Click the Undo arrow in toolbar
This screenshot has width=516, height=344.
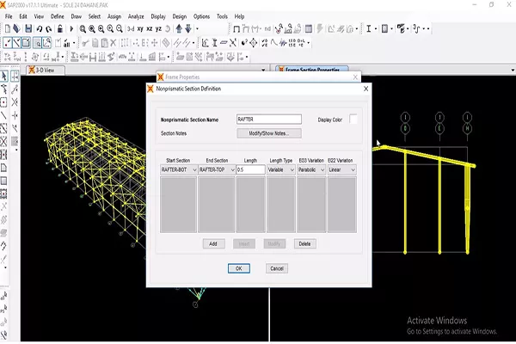pyautogui.click(x=39, y=28)
